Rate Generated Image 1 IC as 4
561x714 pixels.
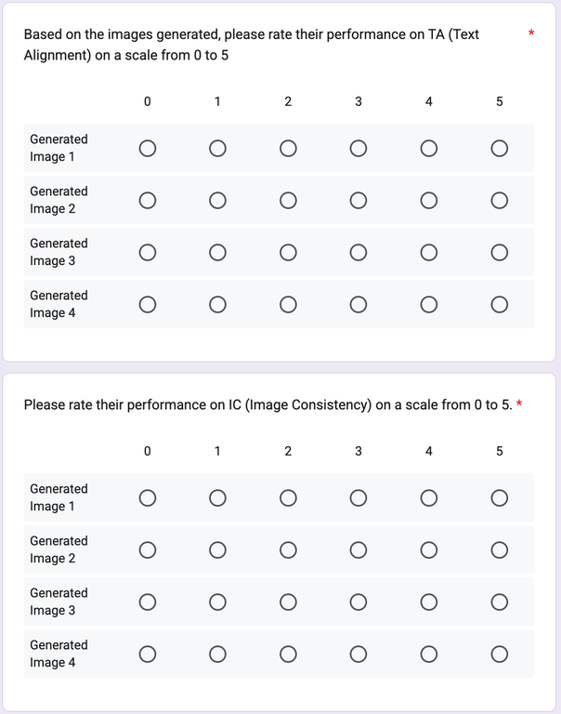(428, 498)
